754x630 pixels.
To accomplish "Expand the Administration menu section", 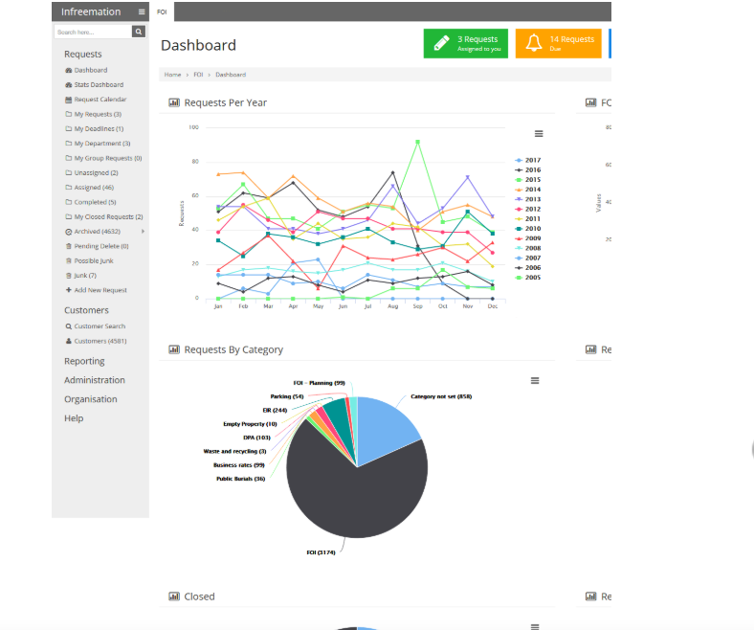I will point(95,380).
